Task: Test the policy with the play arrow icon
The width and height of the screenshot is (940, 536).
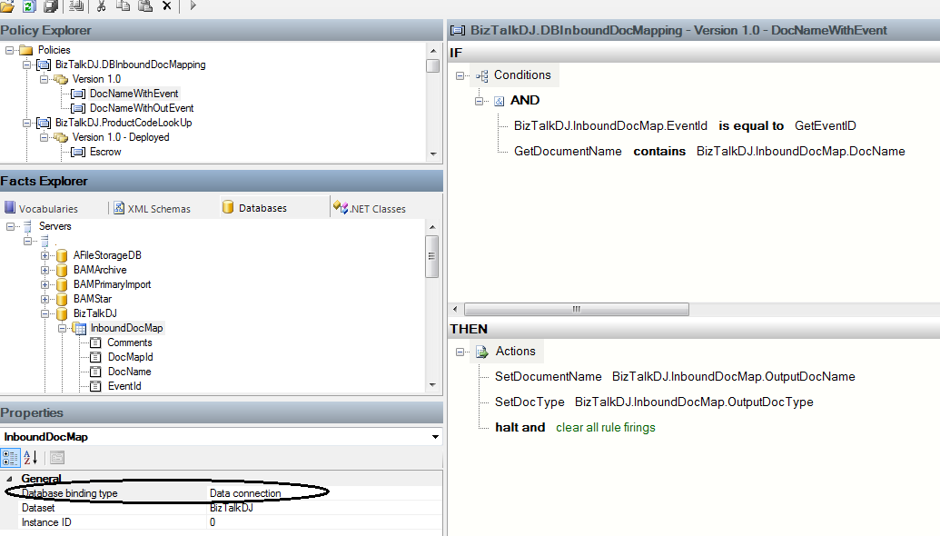Action: click(193, 6)
